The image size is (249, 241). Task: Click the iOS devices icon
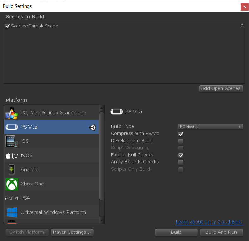coord(12,141)
